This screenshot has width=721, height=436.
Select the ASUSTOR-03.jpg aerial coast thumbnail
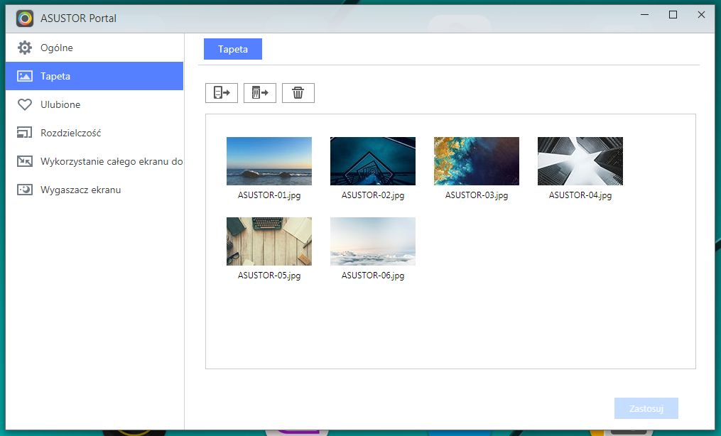tap(477, 161)
